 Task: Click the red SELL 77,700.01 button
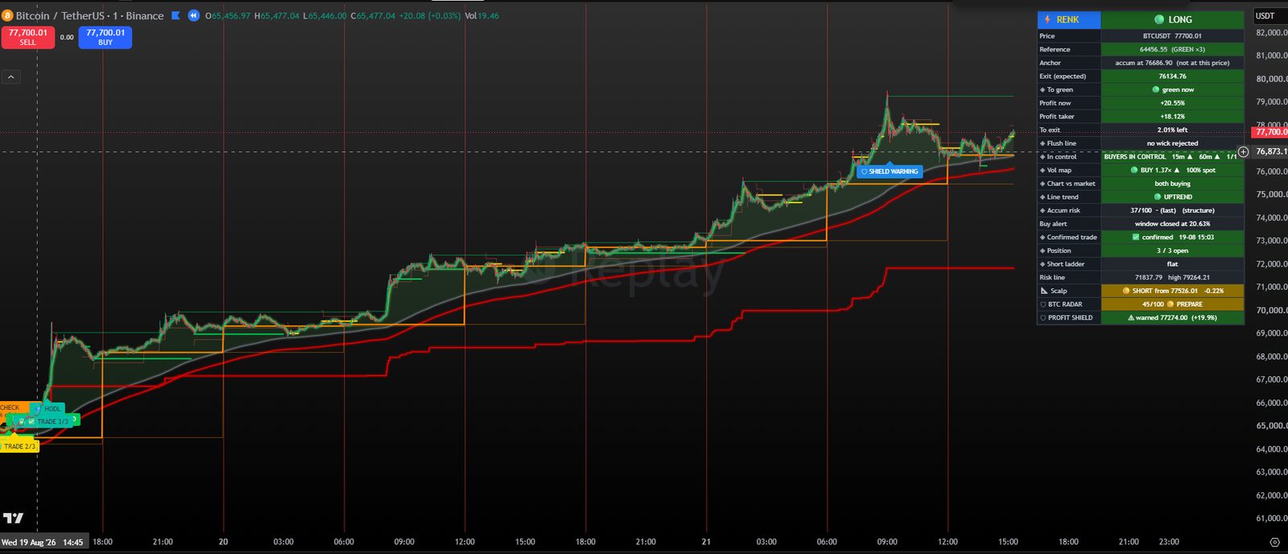28,37
